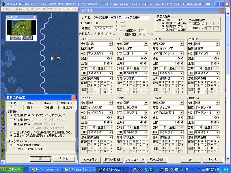Click the 勝利条件設定 button in マップ設定
Screen dimensions: 231x173
(x=113, y=160)
